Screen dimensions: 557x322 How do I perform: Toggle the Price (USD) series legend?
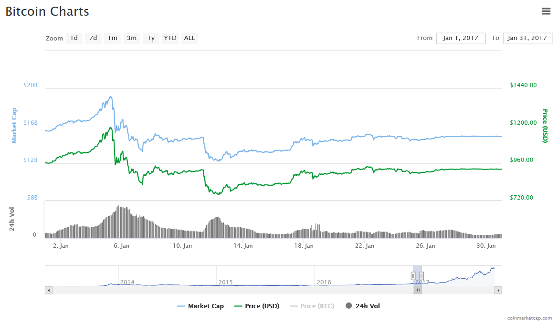(x=257, y=306)
